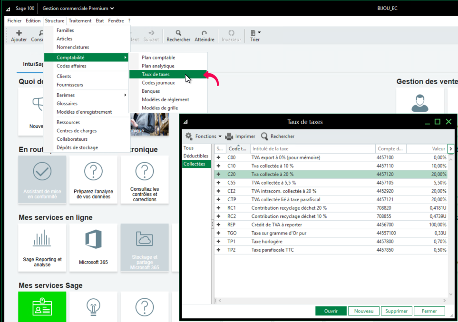Open the Microsoft 365 service tile

93,247
